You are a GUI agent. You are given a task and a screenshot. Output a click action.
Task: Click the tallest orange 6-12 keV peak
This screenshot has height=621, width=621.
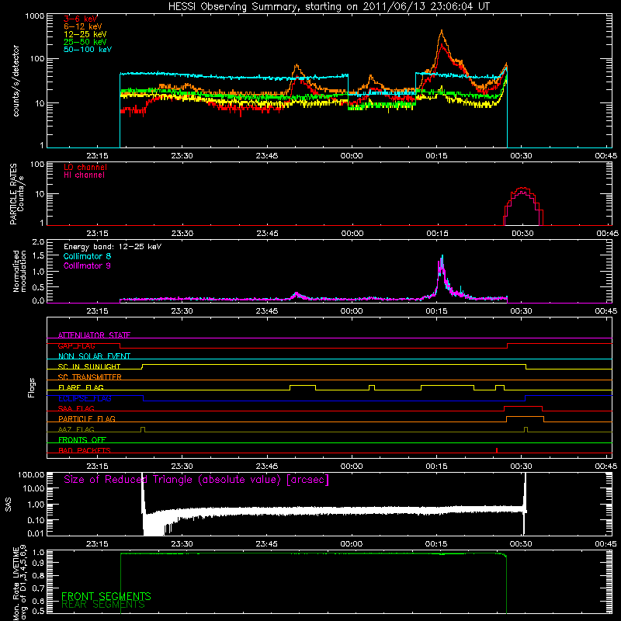tap(442, 31)
